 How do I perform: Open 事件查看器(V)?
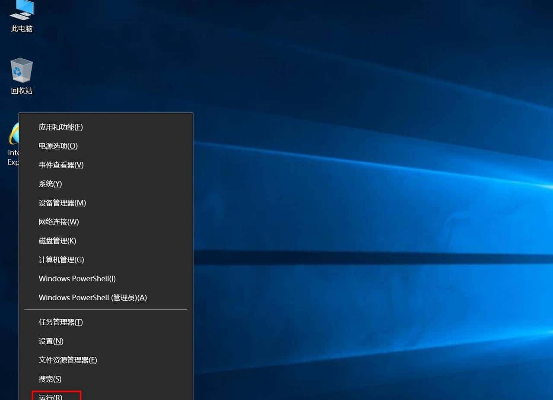point(60,165)
